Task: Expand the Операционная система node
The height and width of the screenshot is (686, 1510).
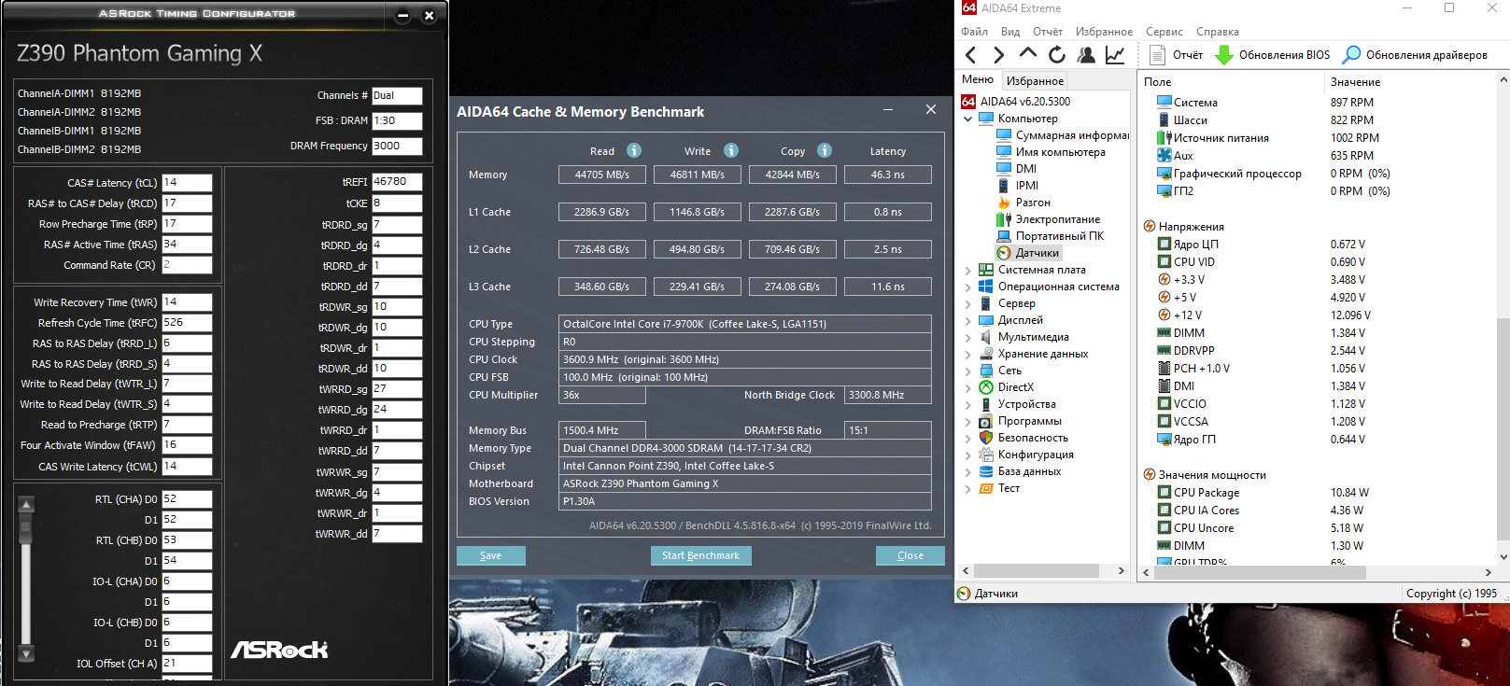Action: pyautogui.click(x=968, y=287)
